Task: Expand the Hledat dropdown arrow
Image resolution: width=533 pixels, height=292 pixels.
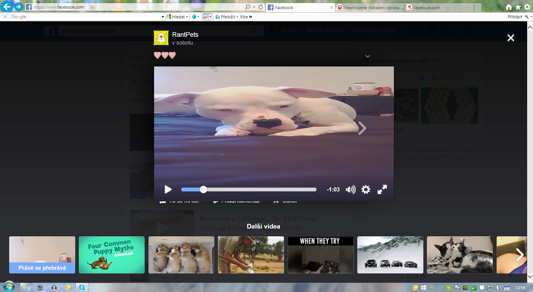Action: click(x=187, y=17)
